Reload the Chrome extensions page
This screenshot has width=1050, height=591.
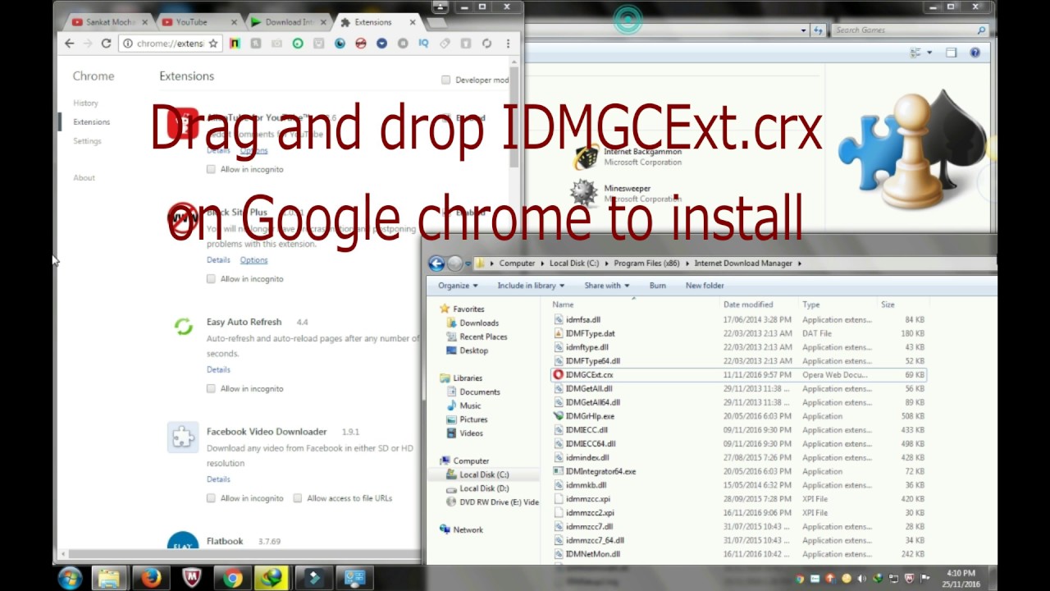(x=106, y=44)
